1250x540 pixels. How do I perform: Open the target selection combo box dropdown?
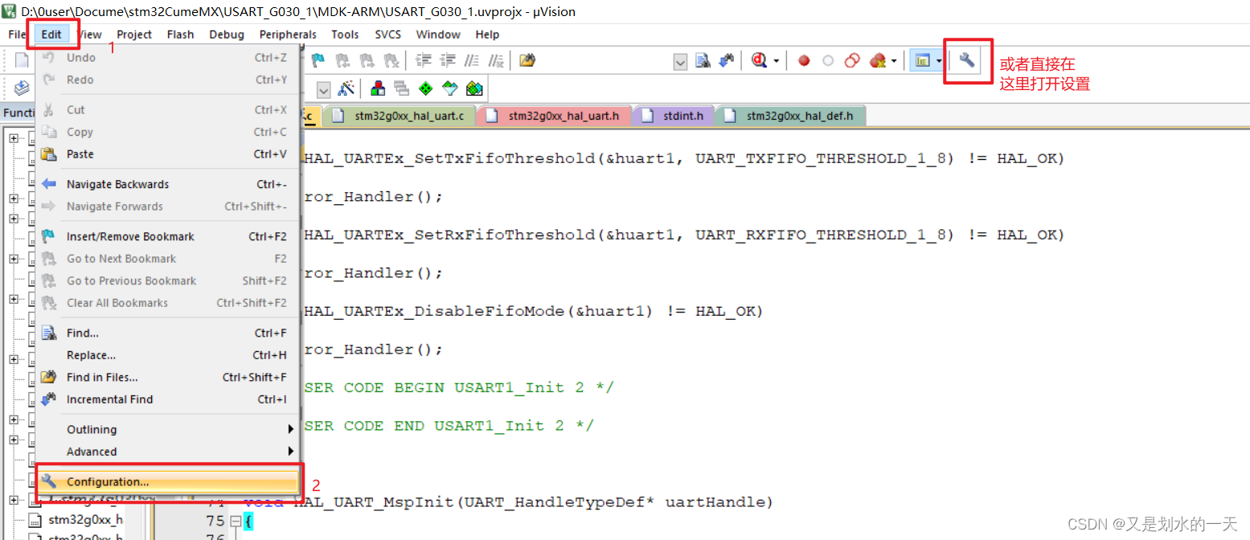pos(323,88)
